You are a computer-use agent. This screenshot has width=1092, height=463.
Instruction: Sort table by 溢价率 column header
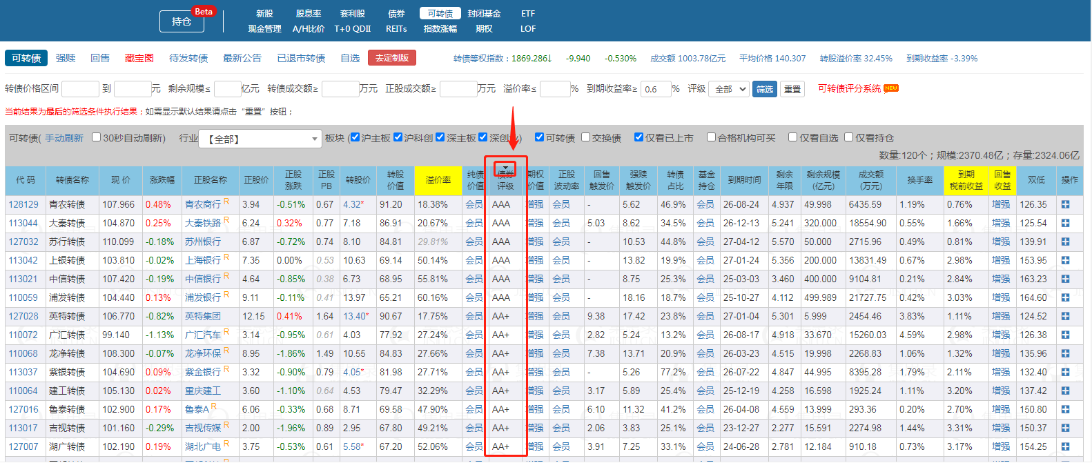click(438, 180)
